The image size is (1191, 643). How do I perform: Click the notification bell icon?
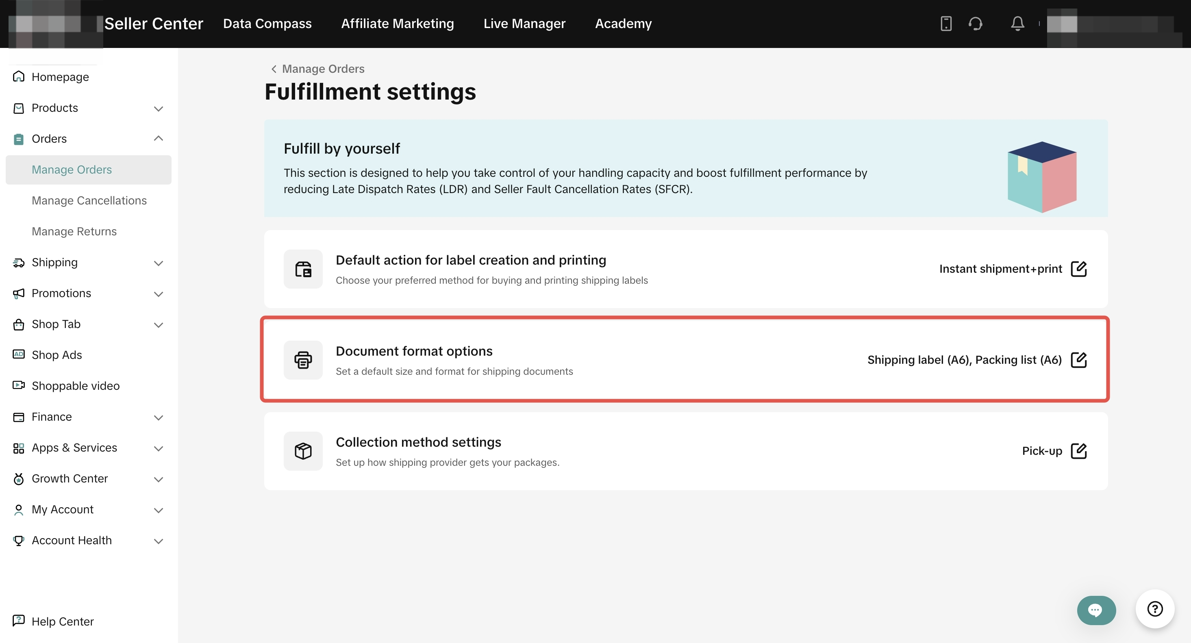(x=1017, y=24)
